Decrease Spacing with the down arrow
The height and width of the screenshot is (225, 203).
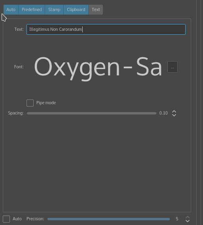(174, 115)
